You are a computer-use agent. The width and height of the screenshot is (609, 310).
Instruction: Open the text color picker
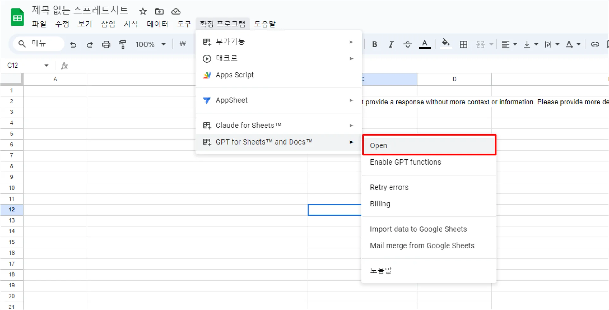pyautogui.click(x=425, y=44)
